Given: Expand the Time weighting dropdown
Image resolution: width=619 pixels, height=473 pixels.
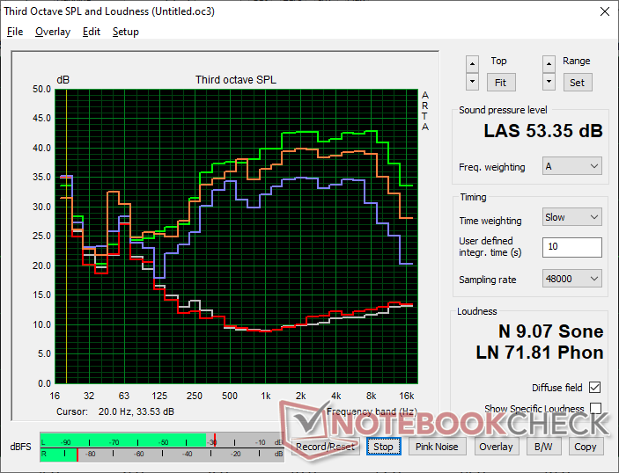Looking at the screenshot, I should [571, 217].
